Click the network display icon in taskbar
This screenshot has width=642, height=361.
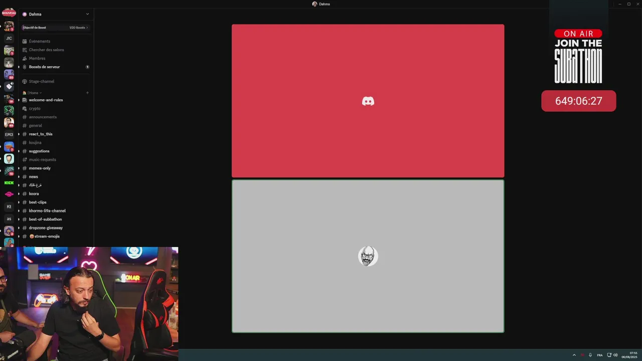click(609, 355)
